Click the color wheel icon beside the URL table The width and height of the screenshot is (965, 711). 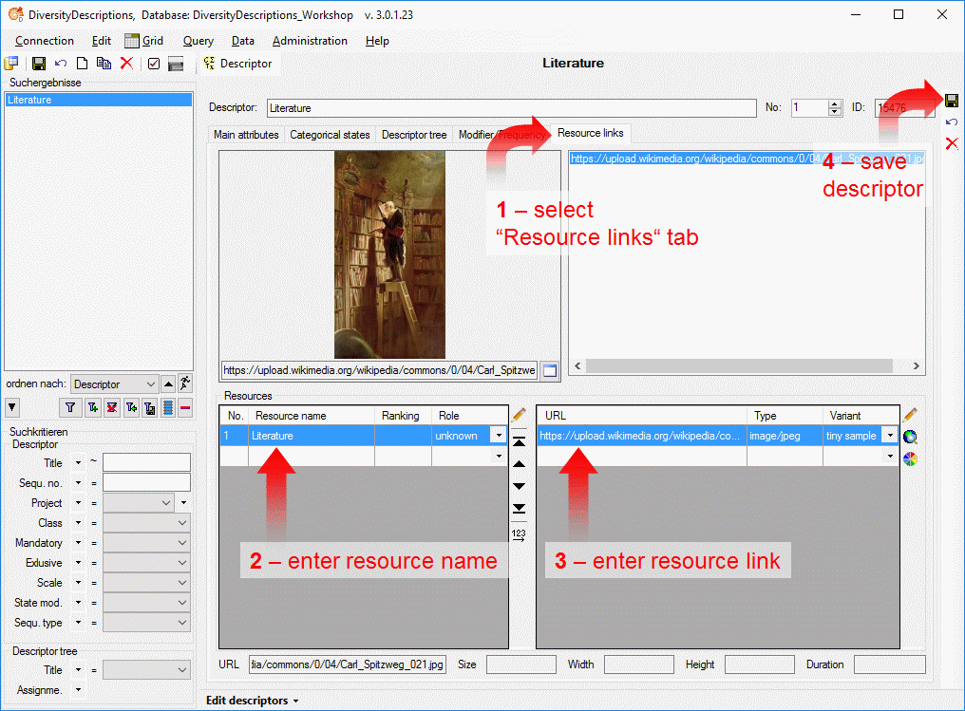click(910, 458)
